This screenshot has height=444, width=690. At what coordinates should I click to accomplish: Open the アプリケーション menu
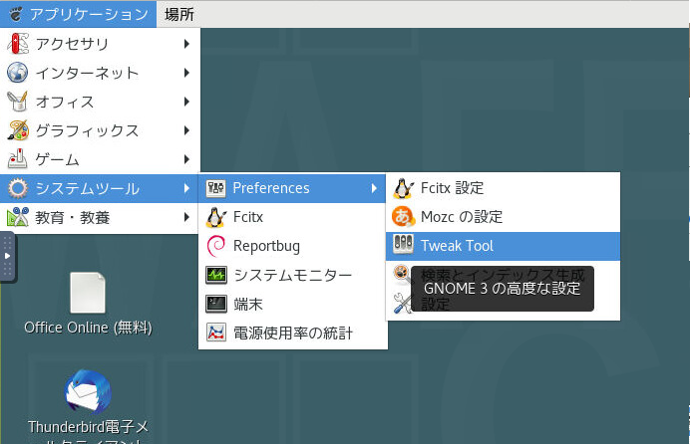pyautogui.click(x=79, y=14)
